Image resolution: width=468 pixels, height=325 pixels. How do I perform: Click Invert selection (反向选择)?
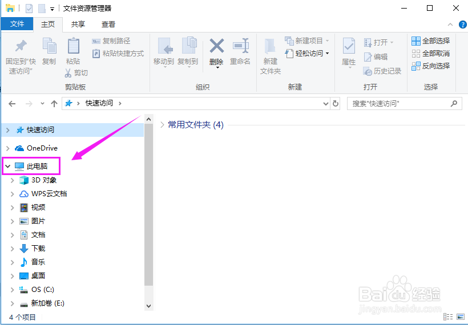431,66
